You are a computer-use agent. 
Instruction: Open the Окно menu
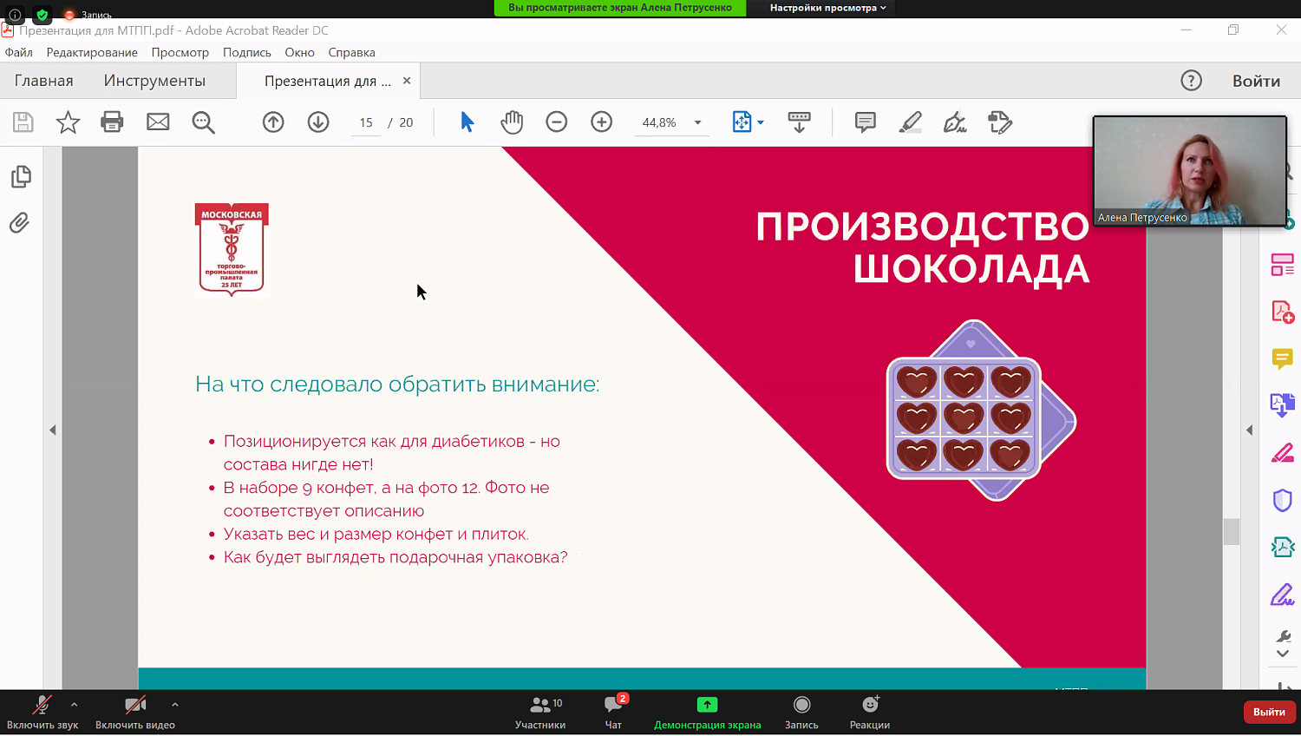pyautogui.click(x=299, y=52)
